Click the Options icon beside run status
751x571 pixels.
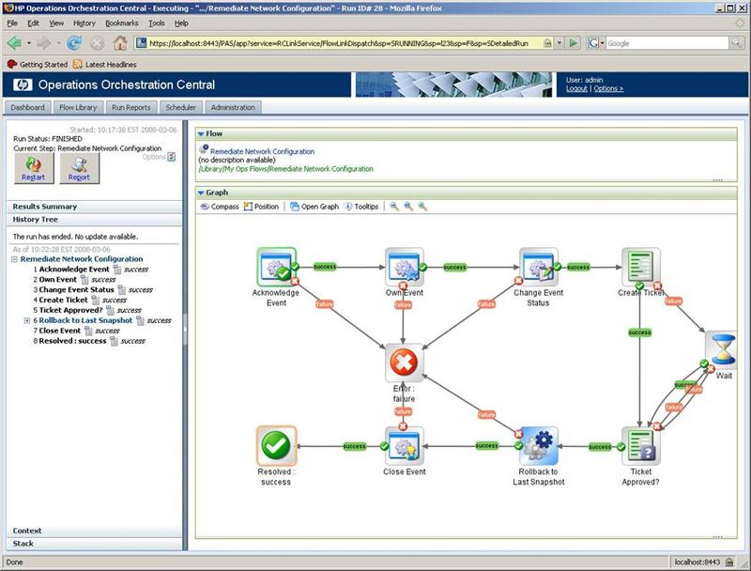(x=172, y=157)
